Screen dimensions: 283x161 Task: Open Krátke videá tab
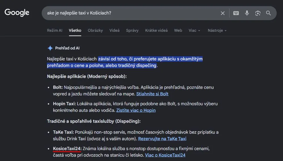156,30
